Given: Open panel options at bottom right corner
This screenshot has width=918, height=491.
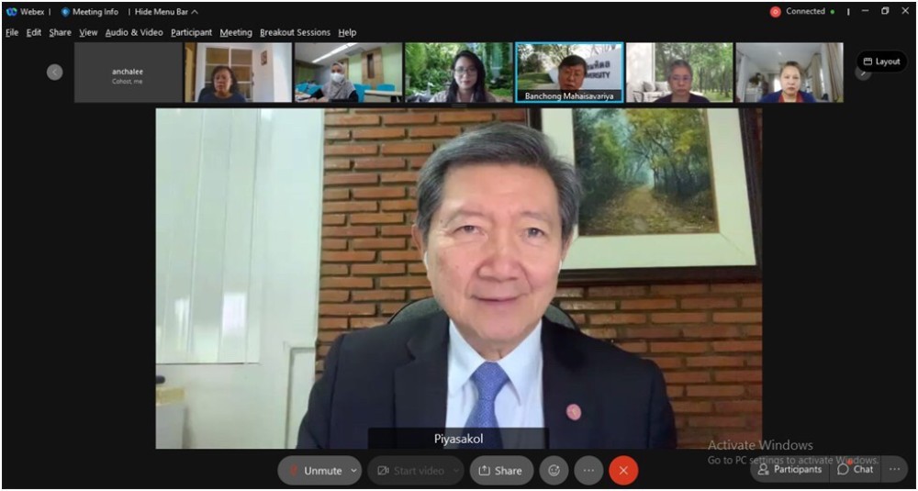Looking at the screenshot, I should pyautogui.click(x=894, y=469).
